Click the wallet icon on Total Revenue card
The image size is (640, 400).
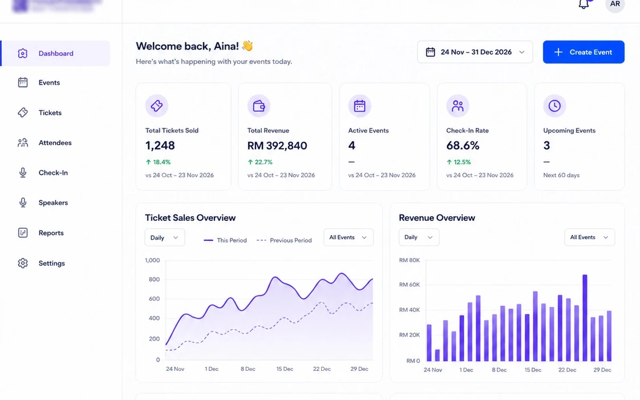point(259,106)
